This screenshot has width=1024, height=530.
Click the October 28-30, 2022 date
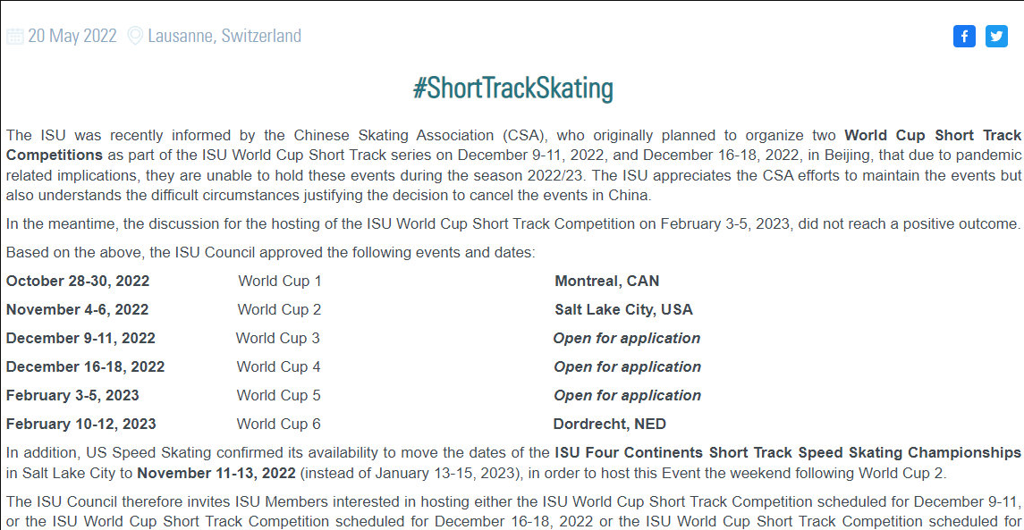tap(78, 281)
